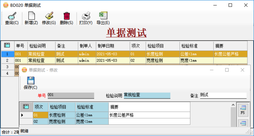Select row 1 header in main table

pyautogui.click(x=8, y=54)
